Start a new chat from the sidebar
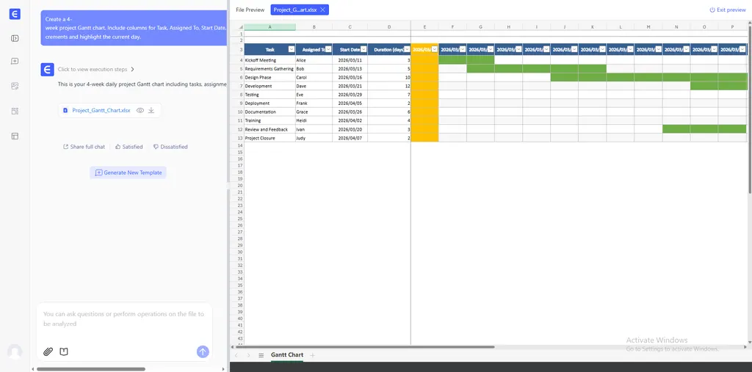 pyautogui.click(x=15, y=62)
